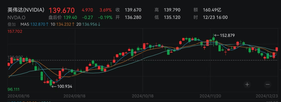This screenshot has width=281, height=102.
Task: Click the 开 136.280 open price
Action: click(x=128, y=17)
